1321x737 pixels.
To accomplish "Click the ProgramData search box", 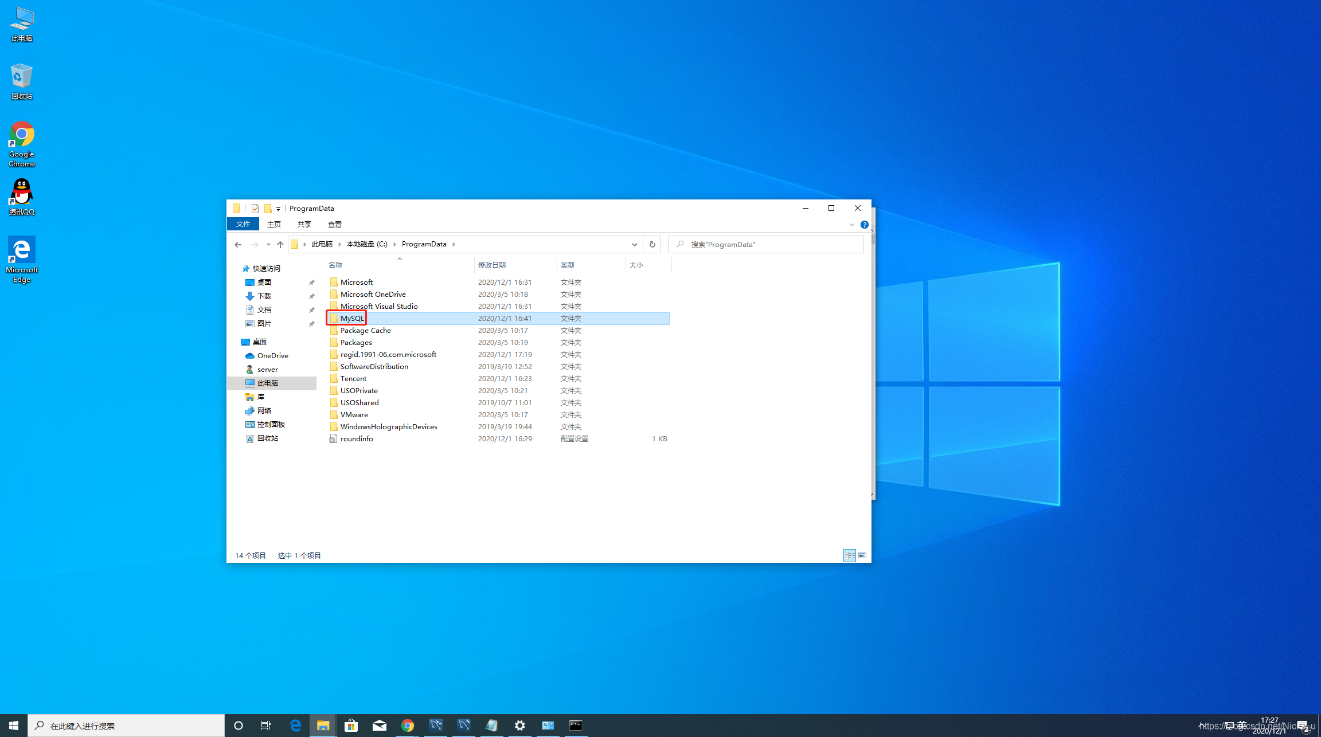I will 768,244.
